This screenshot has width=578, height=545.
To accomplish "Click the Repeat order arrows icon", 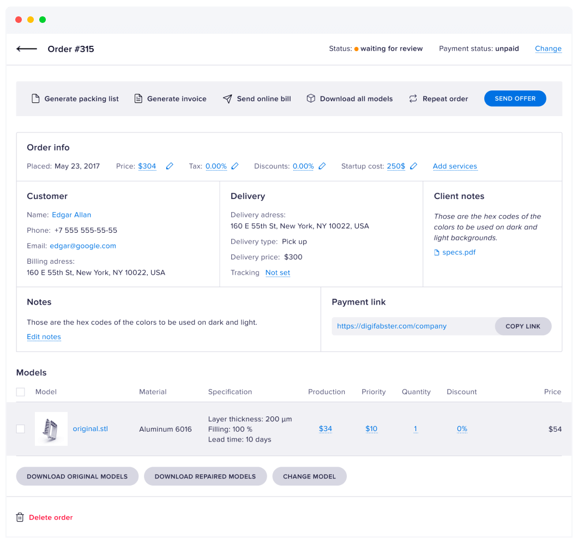I will pyautogui.click(x=412, y=99).
